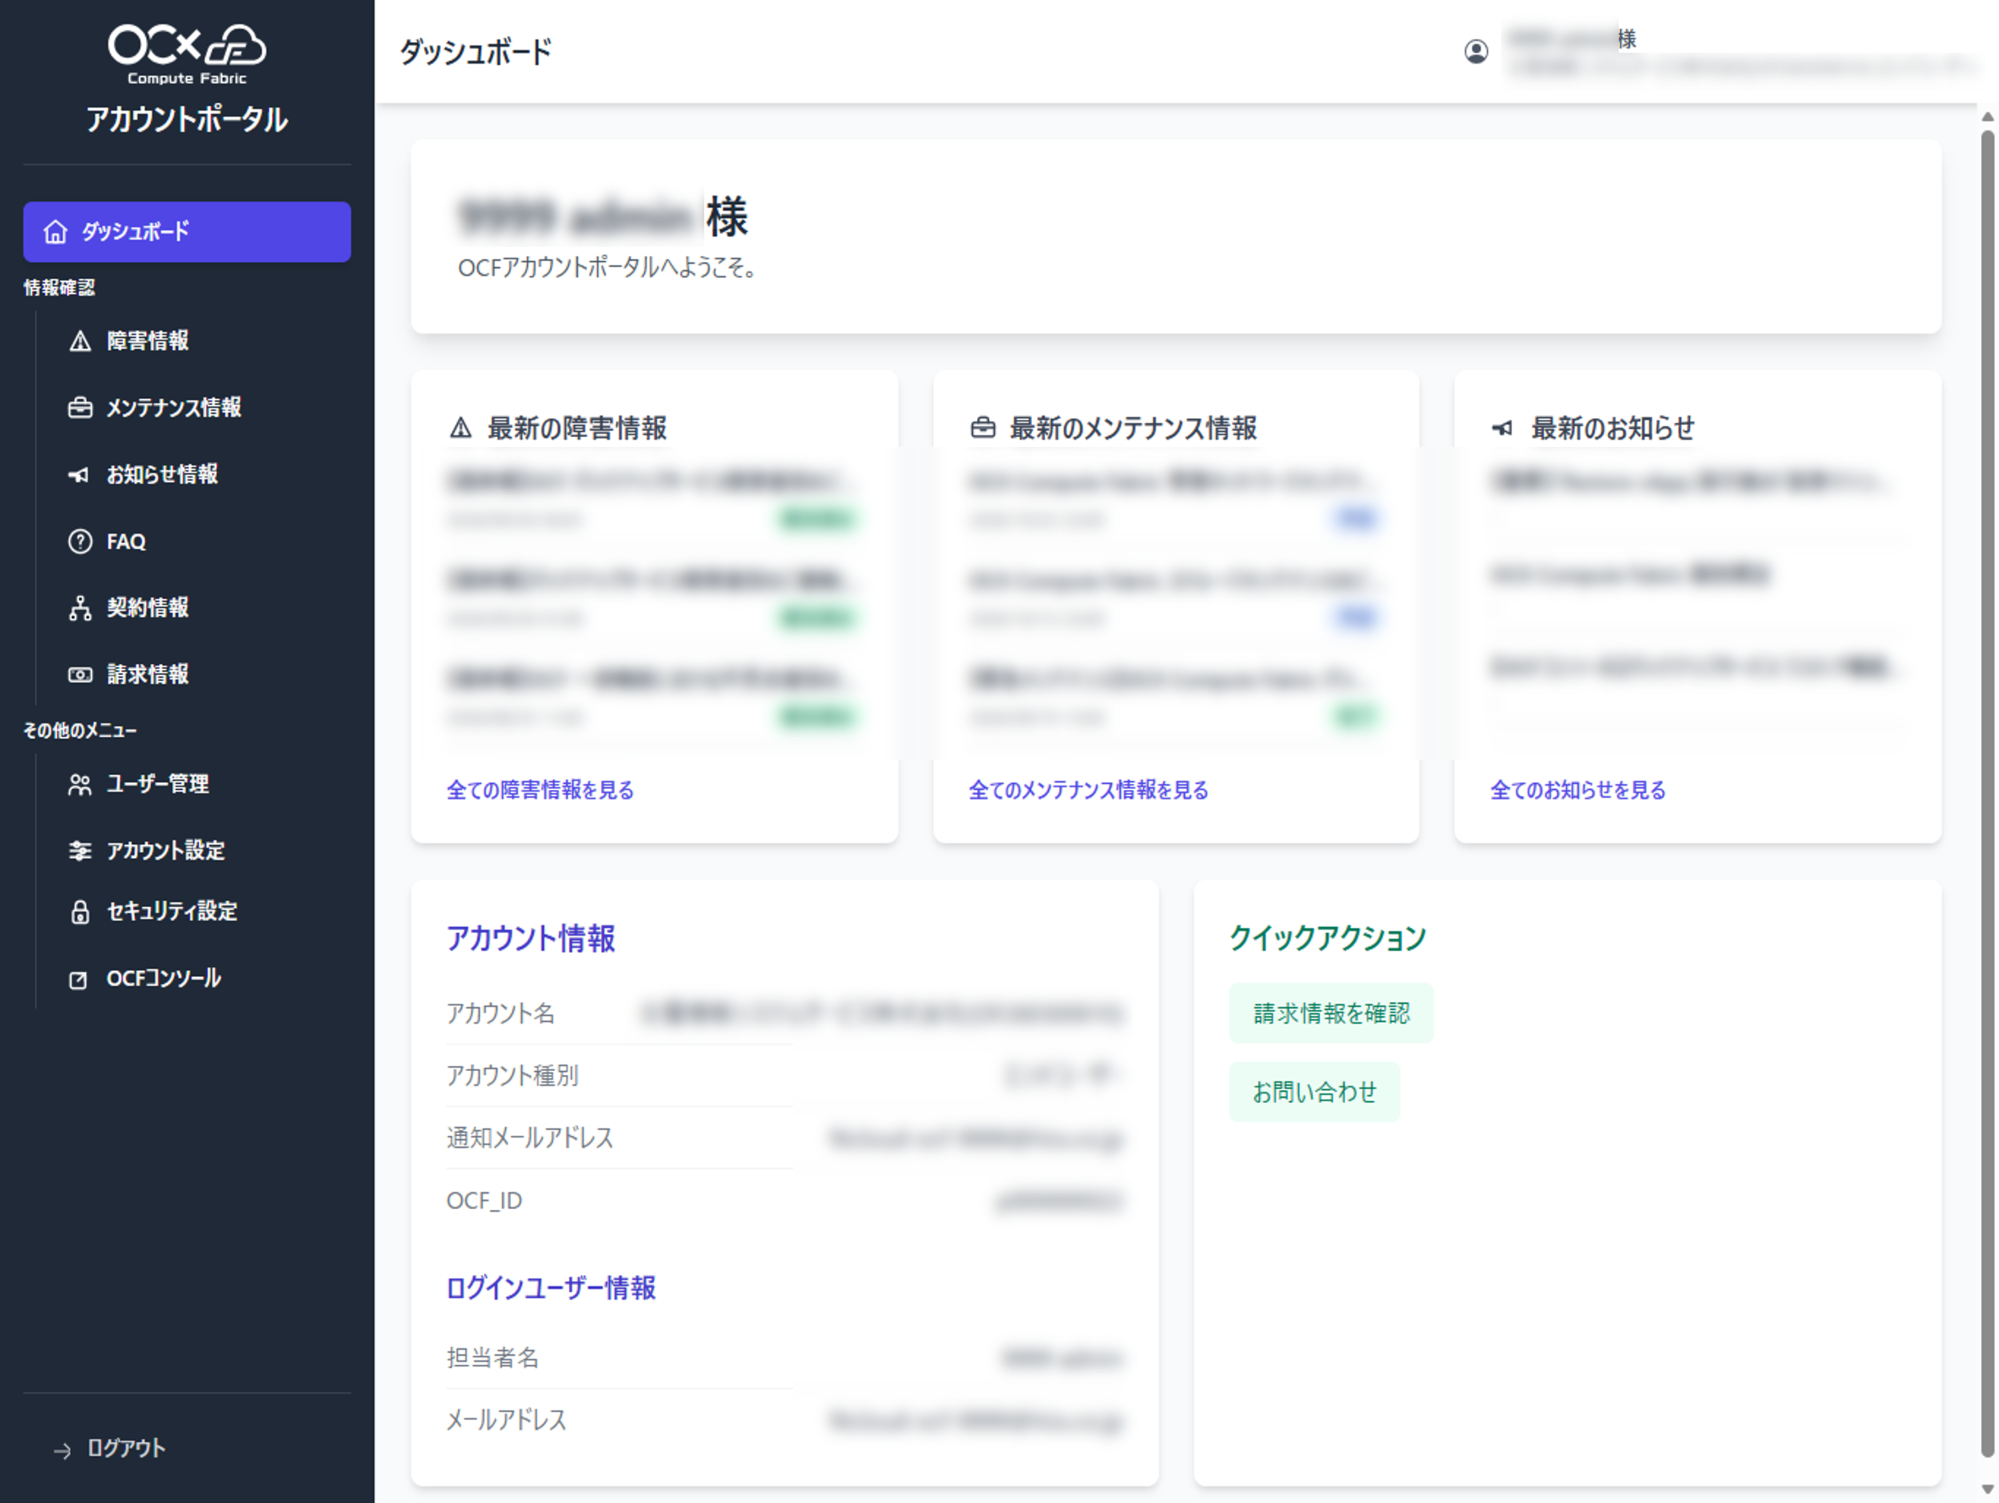Click warning icon in 最新の障害情報 card
The image size is (1999, 1503).
461,427
